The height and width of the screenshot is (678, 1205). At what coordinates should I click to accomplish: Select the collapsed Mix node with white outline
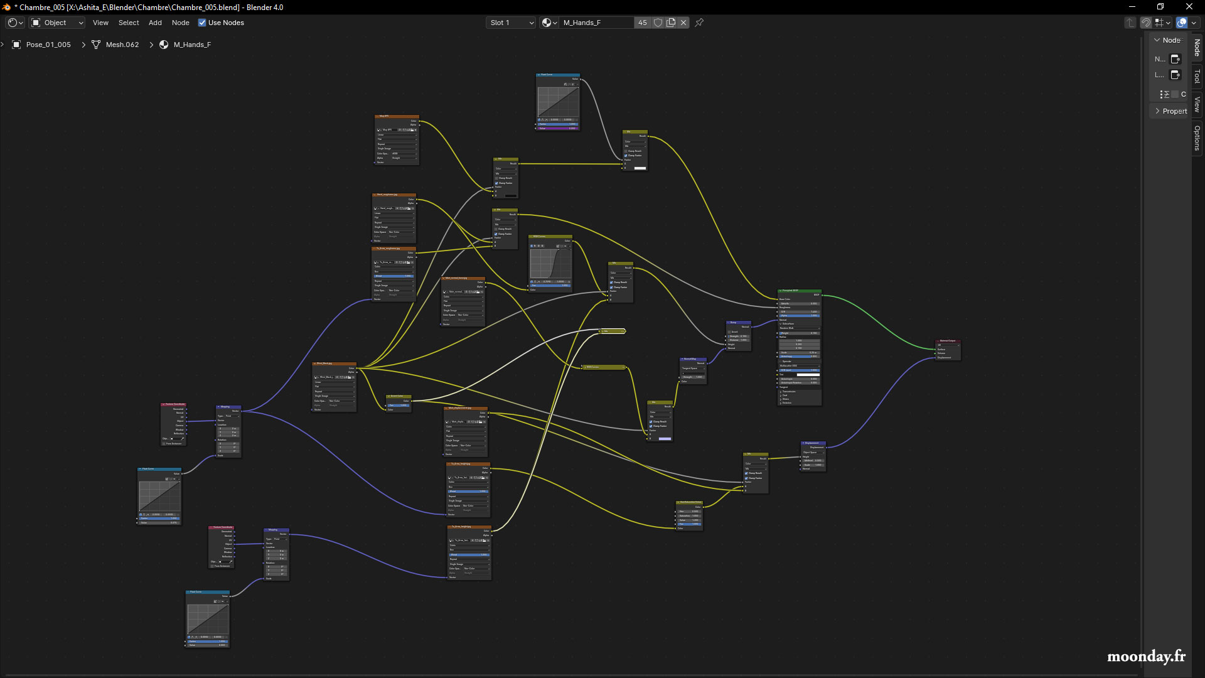[x=613, y=331]
